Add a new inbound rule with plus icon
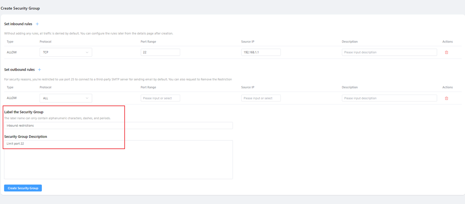This screenshot has width=465, height=204. tap(37, 24)
